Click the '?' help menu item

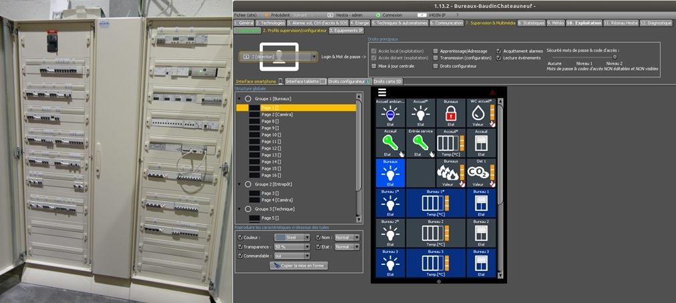[x=457, y=15]
